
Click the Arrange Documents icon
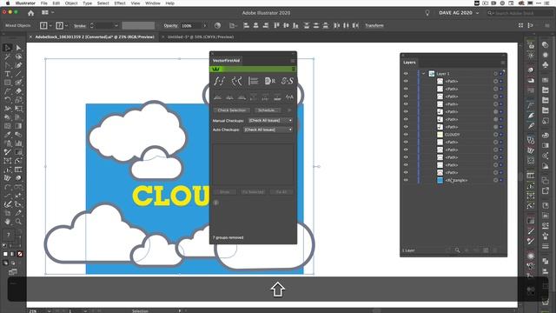pyautogui.click(x=45, y=12)
